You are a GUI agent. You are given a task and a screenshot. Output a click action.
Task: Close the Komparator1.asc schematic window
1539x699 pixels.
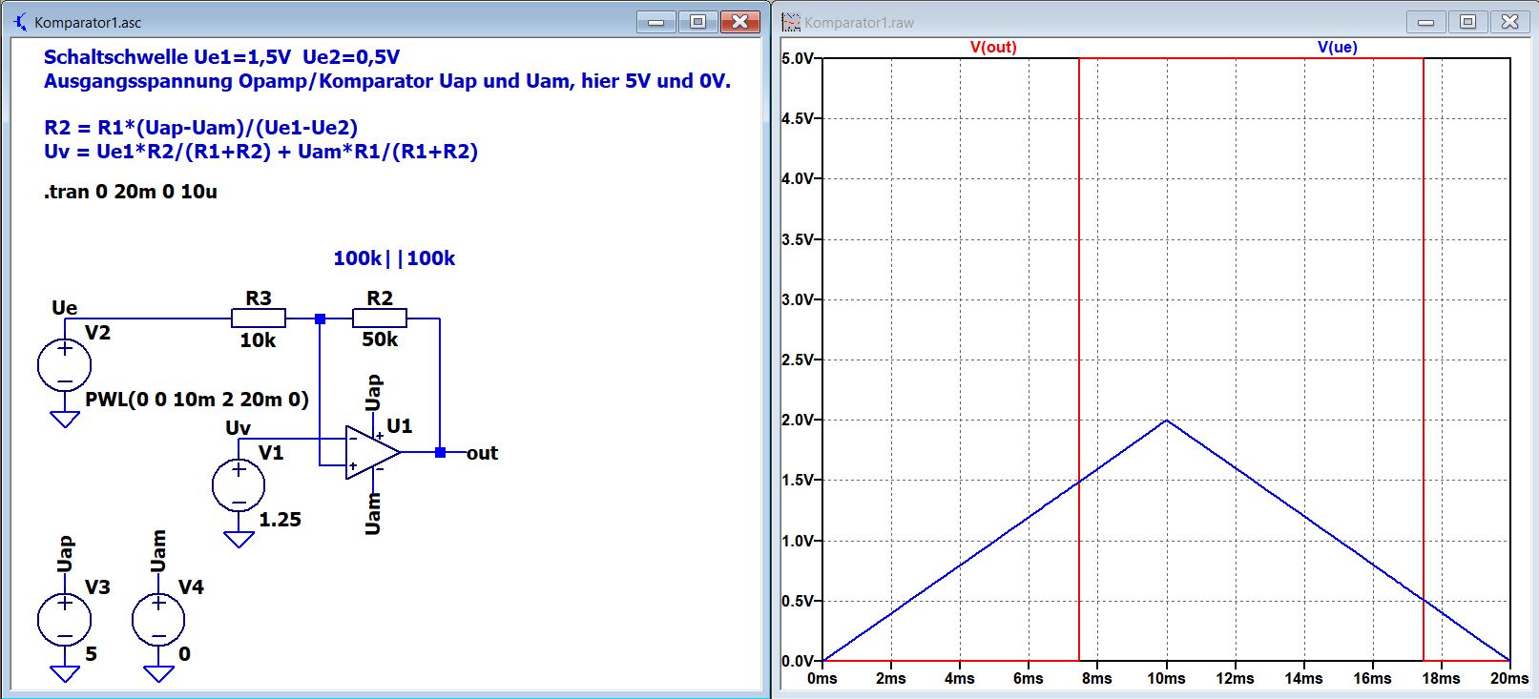[739, 22]
